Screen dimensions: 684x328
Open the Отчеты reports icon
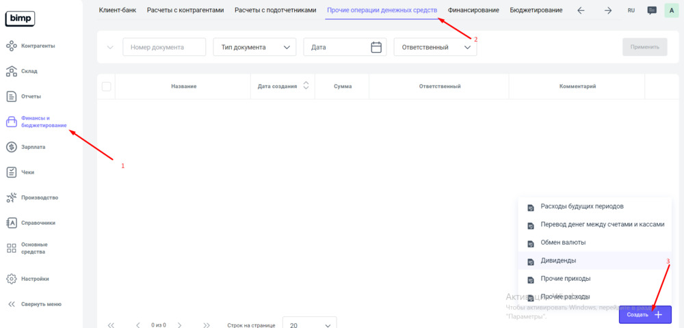tap(11, 96)
